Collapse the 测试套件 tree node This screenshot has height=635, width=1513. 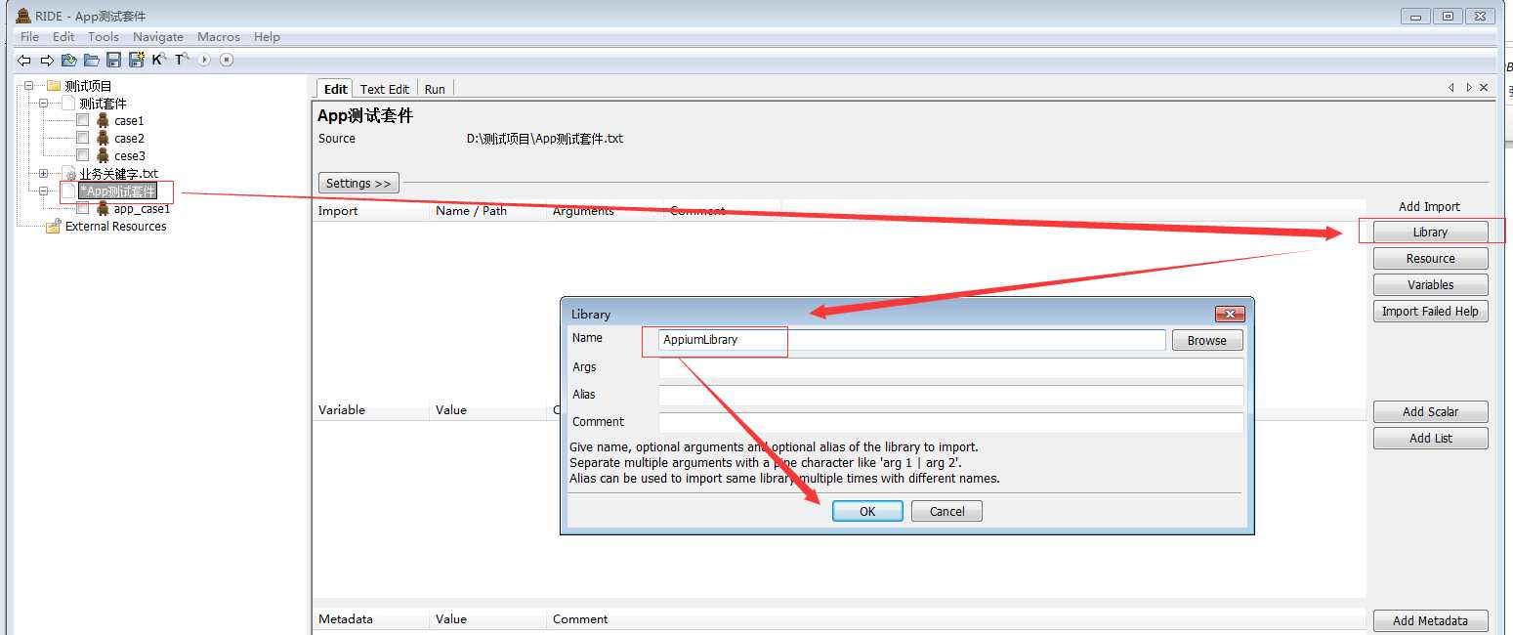[43, 103]
